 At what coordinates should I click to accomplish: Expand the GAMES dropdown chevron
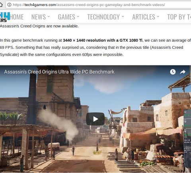pyautogui.click(x=78, y=17)
